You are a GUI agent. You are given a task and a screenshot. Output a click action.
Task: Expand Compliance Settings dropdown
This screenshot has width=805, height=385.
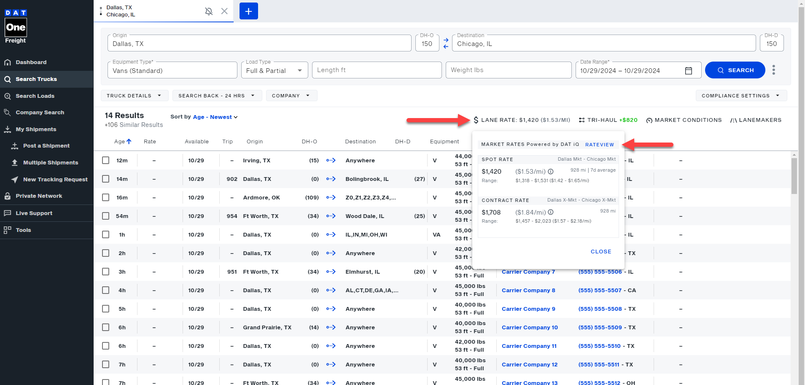(741, 96)
